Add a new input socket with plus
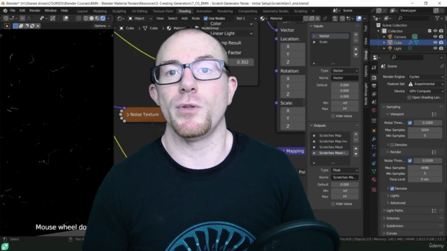This screenshot has height=251, width=447. tap(356, 35)
